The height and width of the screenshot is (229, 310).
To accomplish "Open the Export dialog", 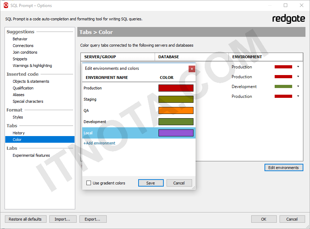I will tap(93, 219).
